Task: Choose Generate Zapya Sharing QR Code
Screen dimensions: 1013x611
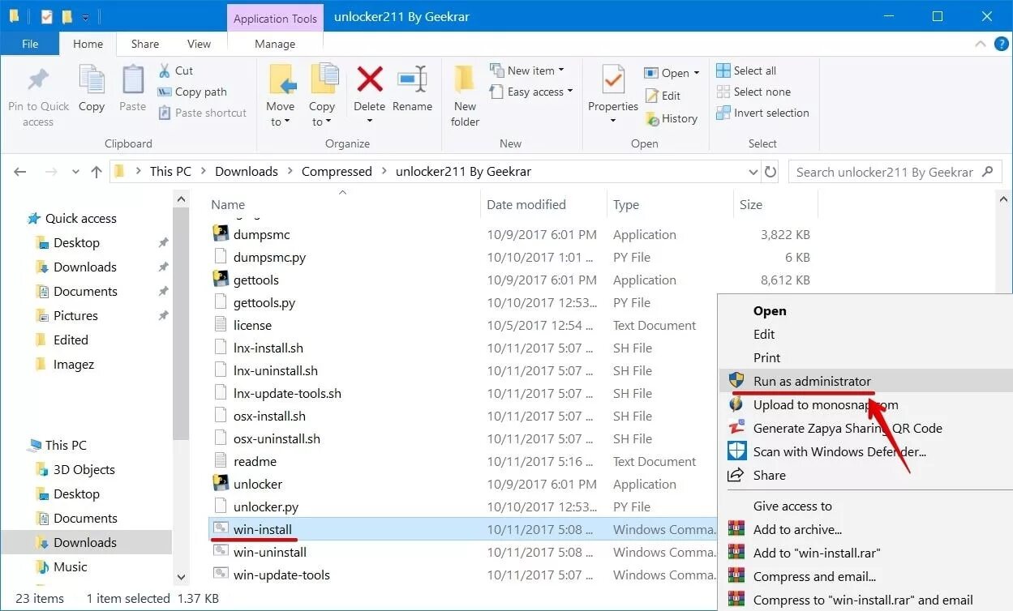Action: pyautogui.click(x=848, y=428)
